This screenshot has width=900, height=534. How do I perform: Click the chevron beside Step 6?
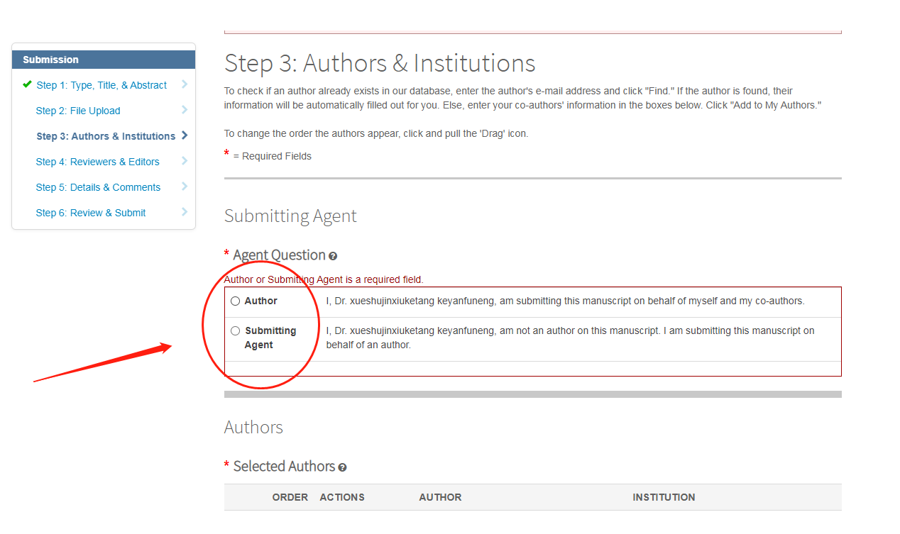(185, 212)
